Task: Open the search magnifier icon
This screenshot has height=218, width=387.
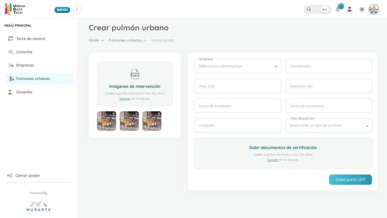Action: click(309, 9)
